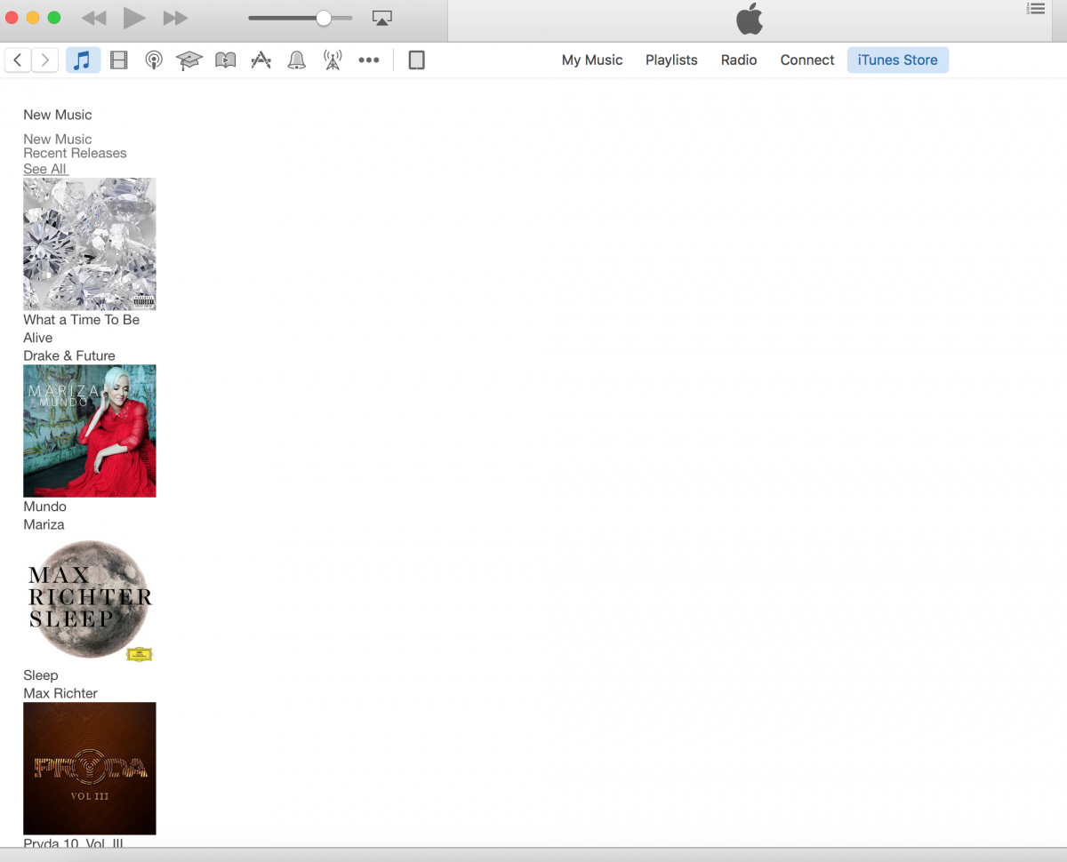Open the Drake & Future artist link
Screen dimensions: 1067x862
[x=69, y=355]
